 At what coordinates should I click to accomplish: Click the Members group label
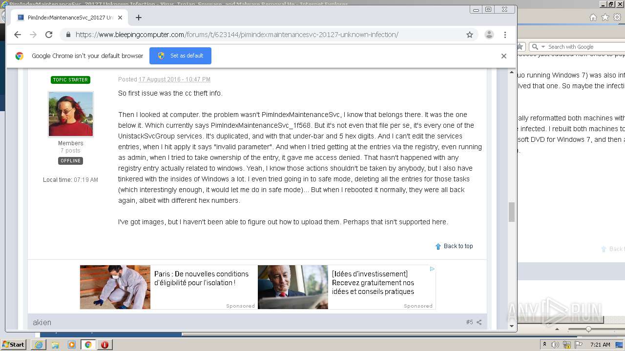coord(71,143)
